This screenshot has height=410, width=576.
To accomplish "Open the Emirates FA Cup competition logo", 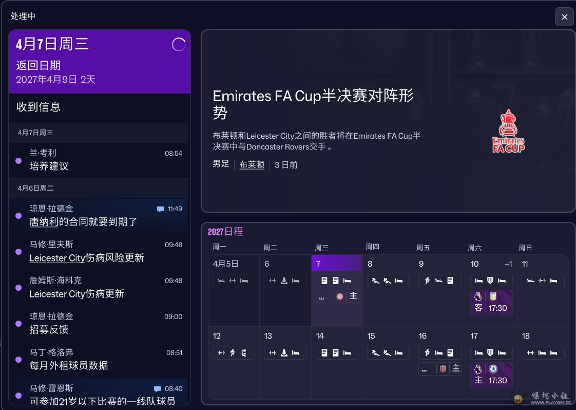I will coord(508,131).
